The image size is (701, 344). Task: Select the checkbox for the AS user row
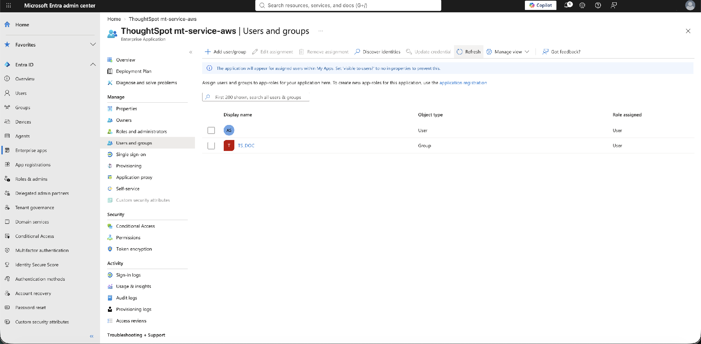click(211, 130)
